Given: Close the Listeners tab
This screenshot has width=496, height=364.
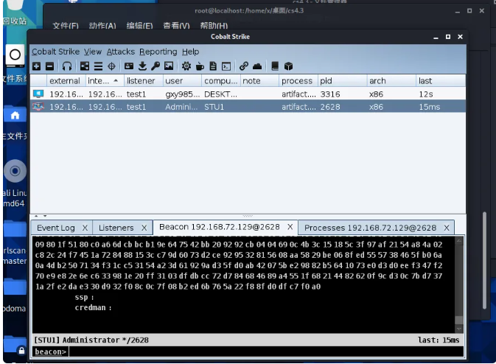Looking at the screenshot, I should 144,228.
